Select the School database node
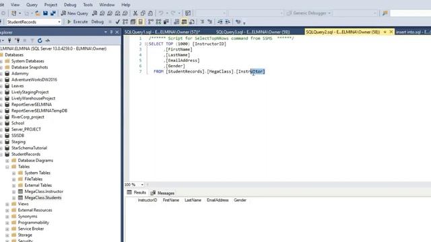The height and width of the screenshot is (242, 431). point(18,123)
